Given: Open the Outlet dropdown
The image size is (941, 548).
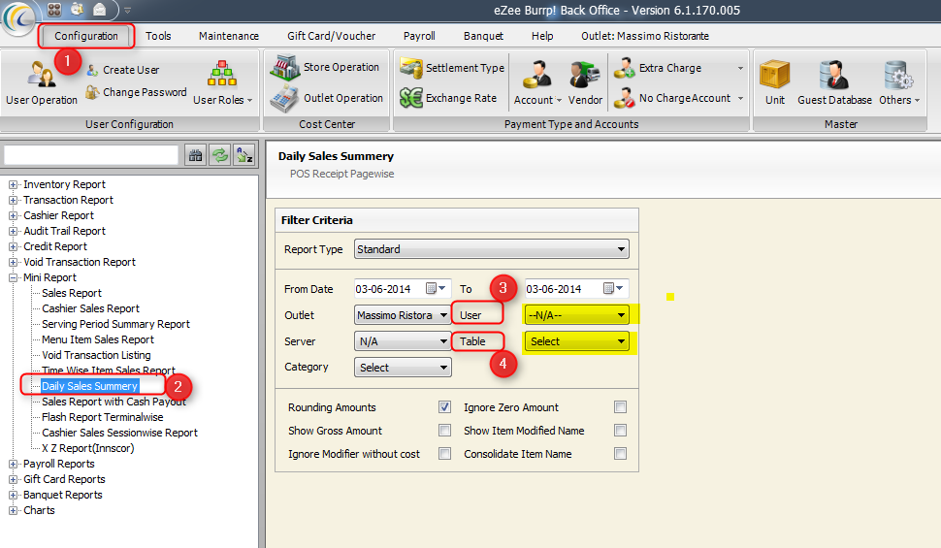Looking at the screenshot, I should click(x=403, y=315).
